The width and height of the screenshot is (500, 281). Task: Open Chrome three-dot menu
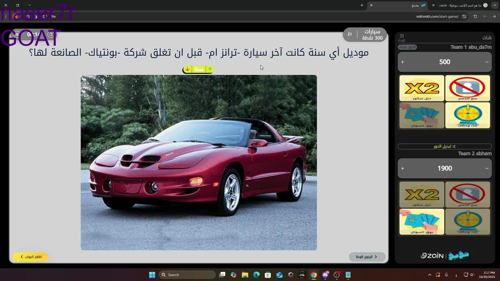5,16
